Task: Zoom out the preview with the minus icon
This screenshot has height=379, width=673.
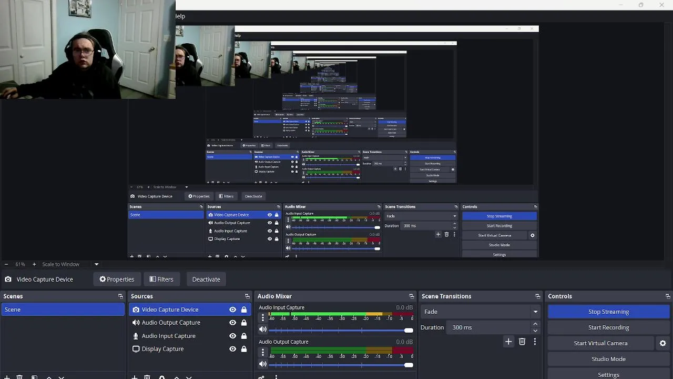Action: pyautogui.click(x=6, y=264)
